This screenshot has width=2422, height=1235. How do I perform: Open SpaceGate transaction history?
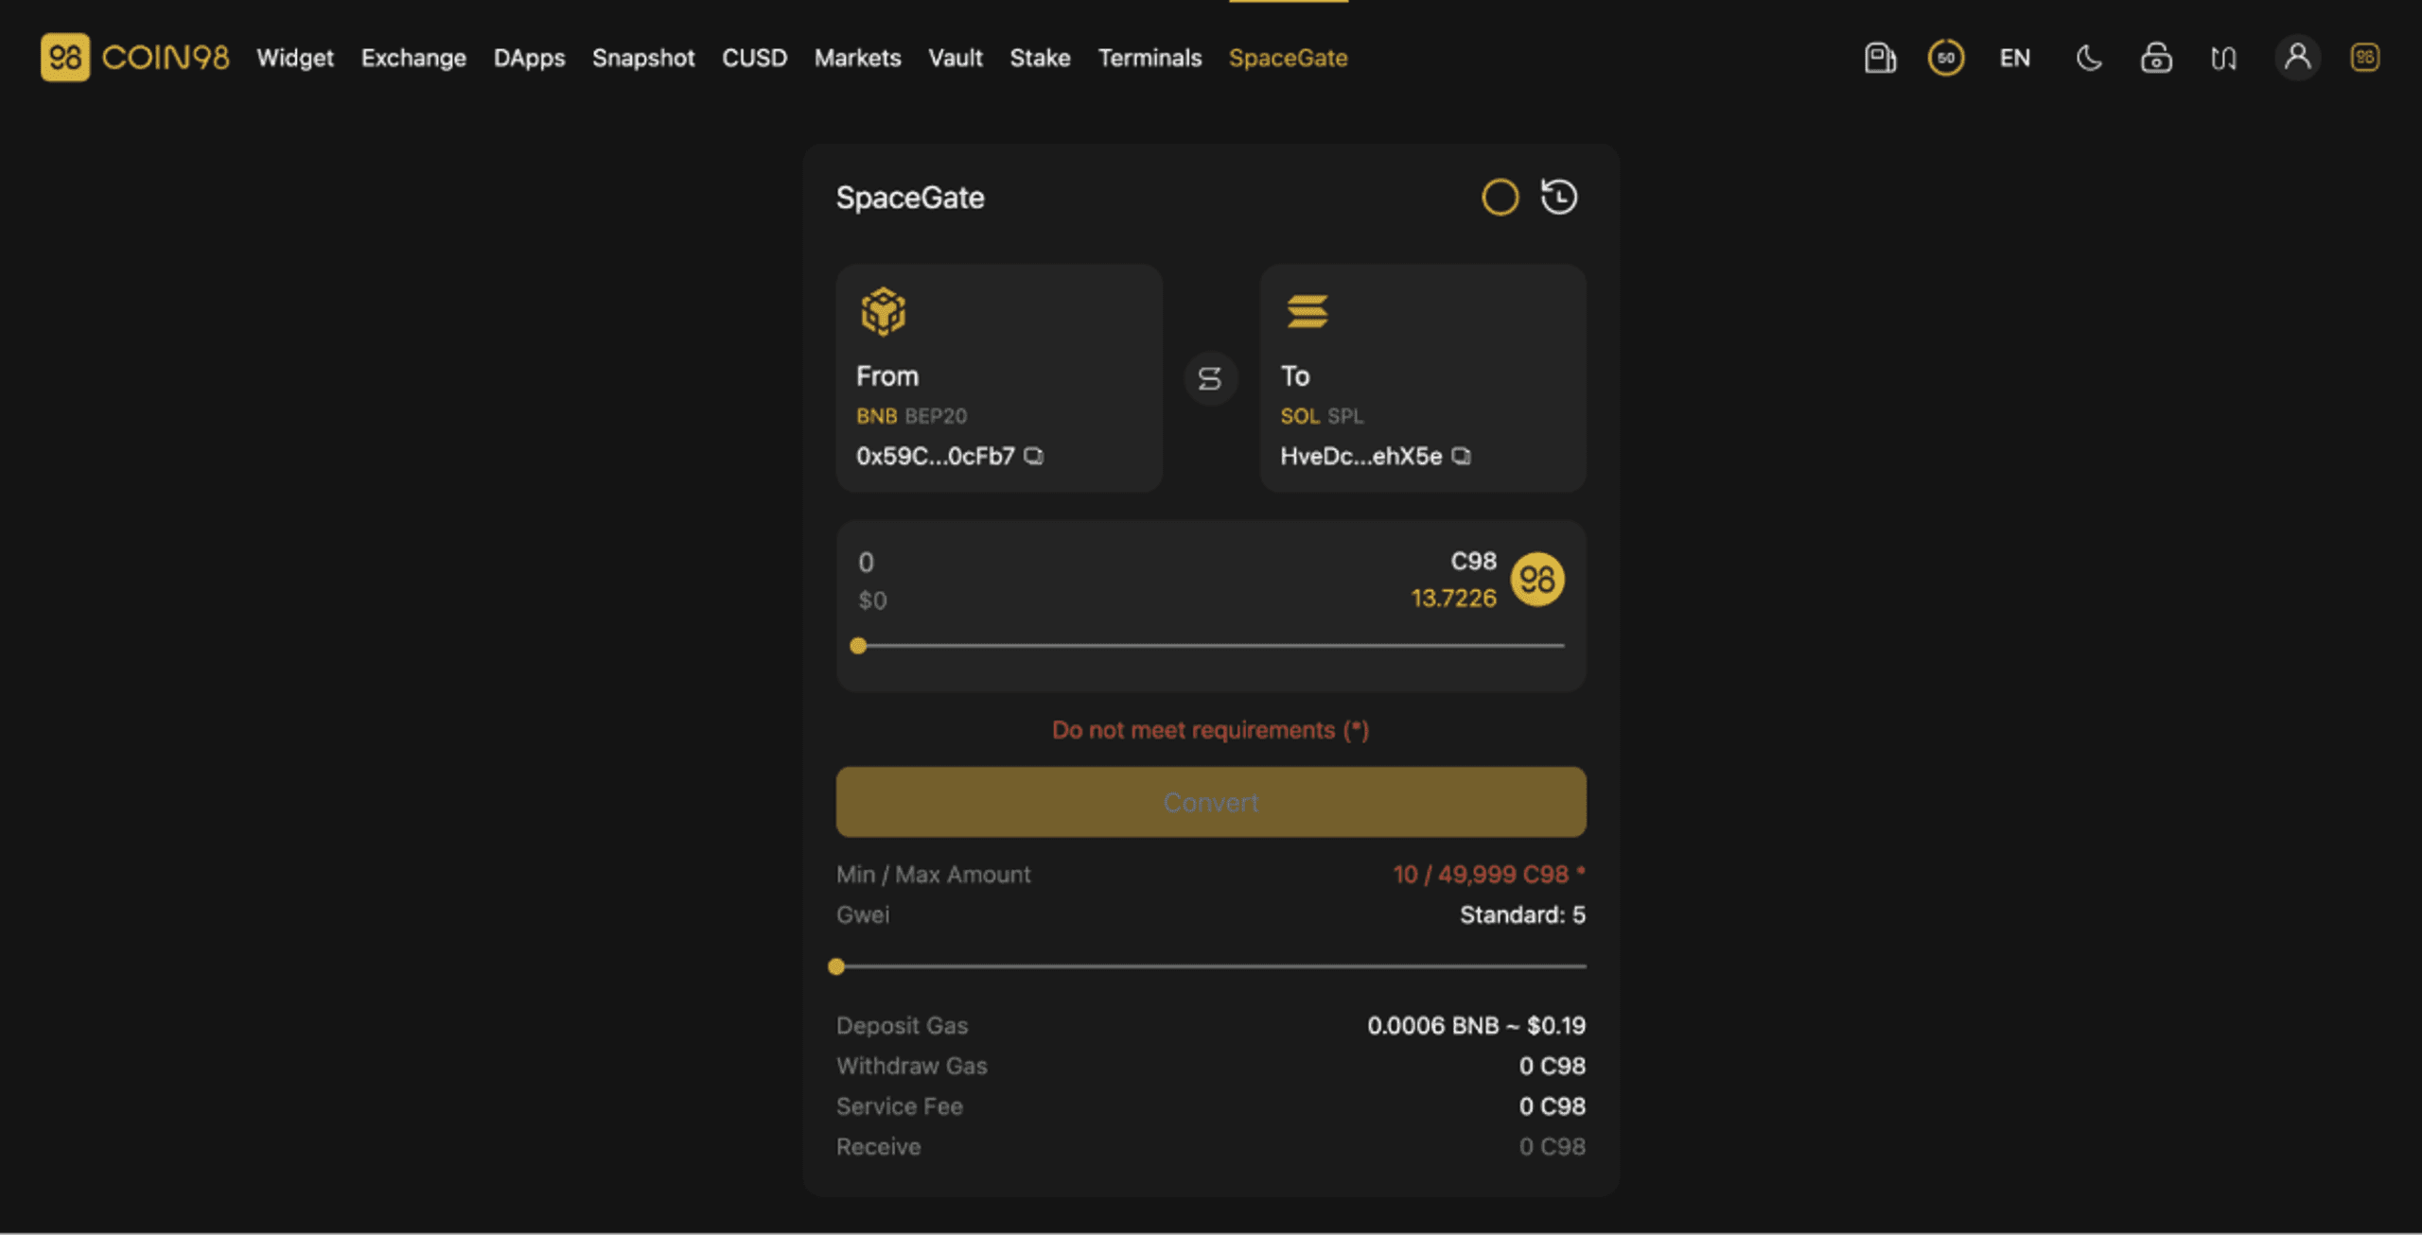point(1559,197)
